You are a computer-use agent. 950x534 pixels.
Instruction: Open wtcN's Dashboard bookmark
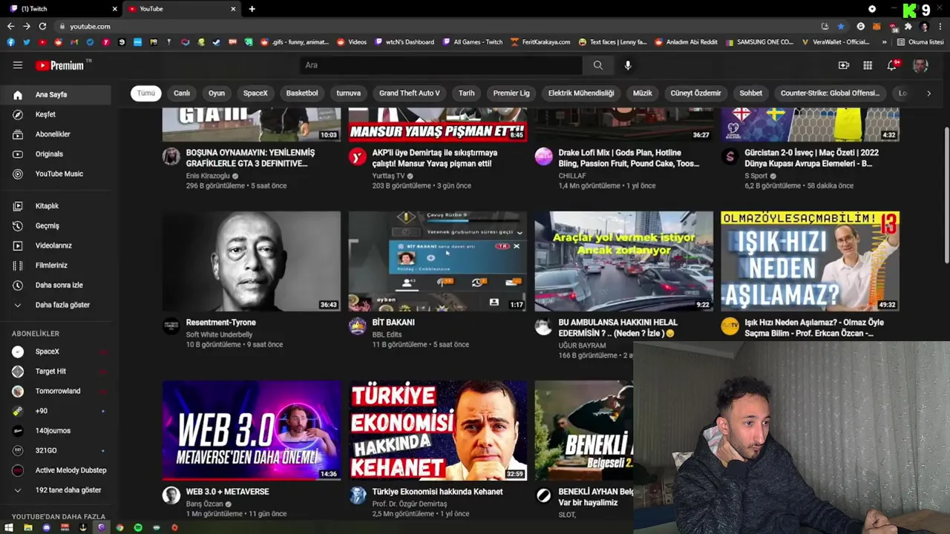(x=404, y=42)
